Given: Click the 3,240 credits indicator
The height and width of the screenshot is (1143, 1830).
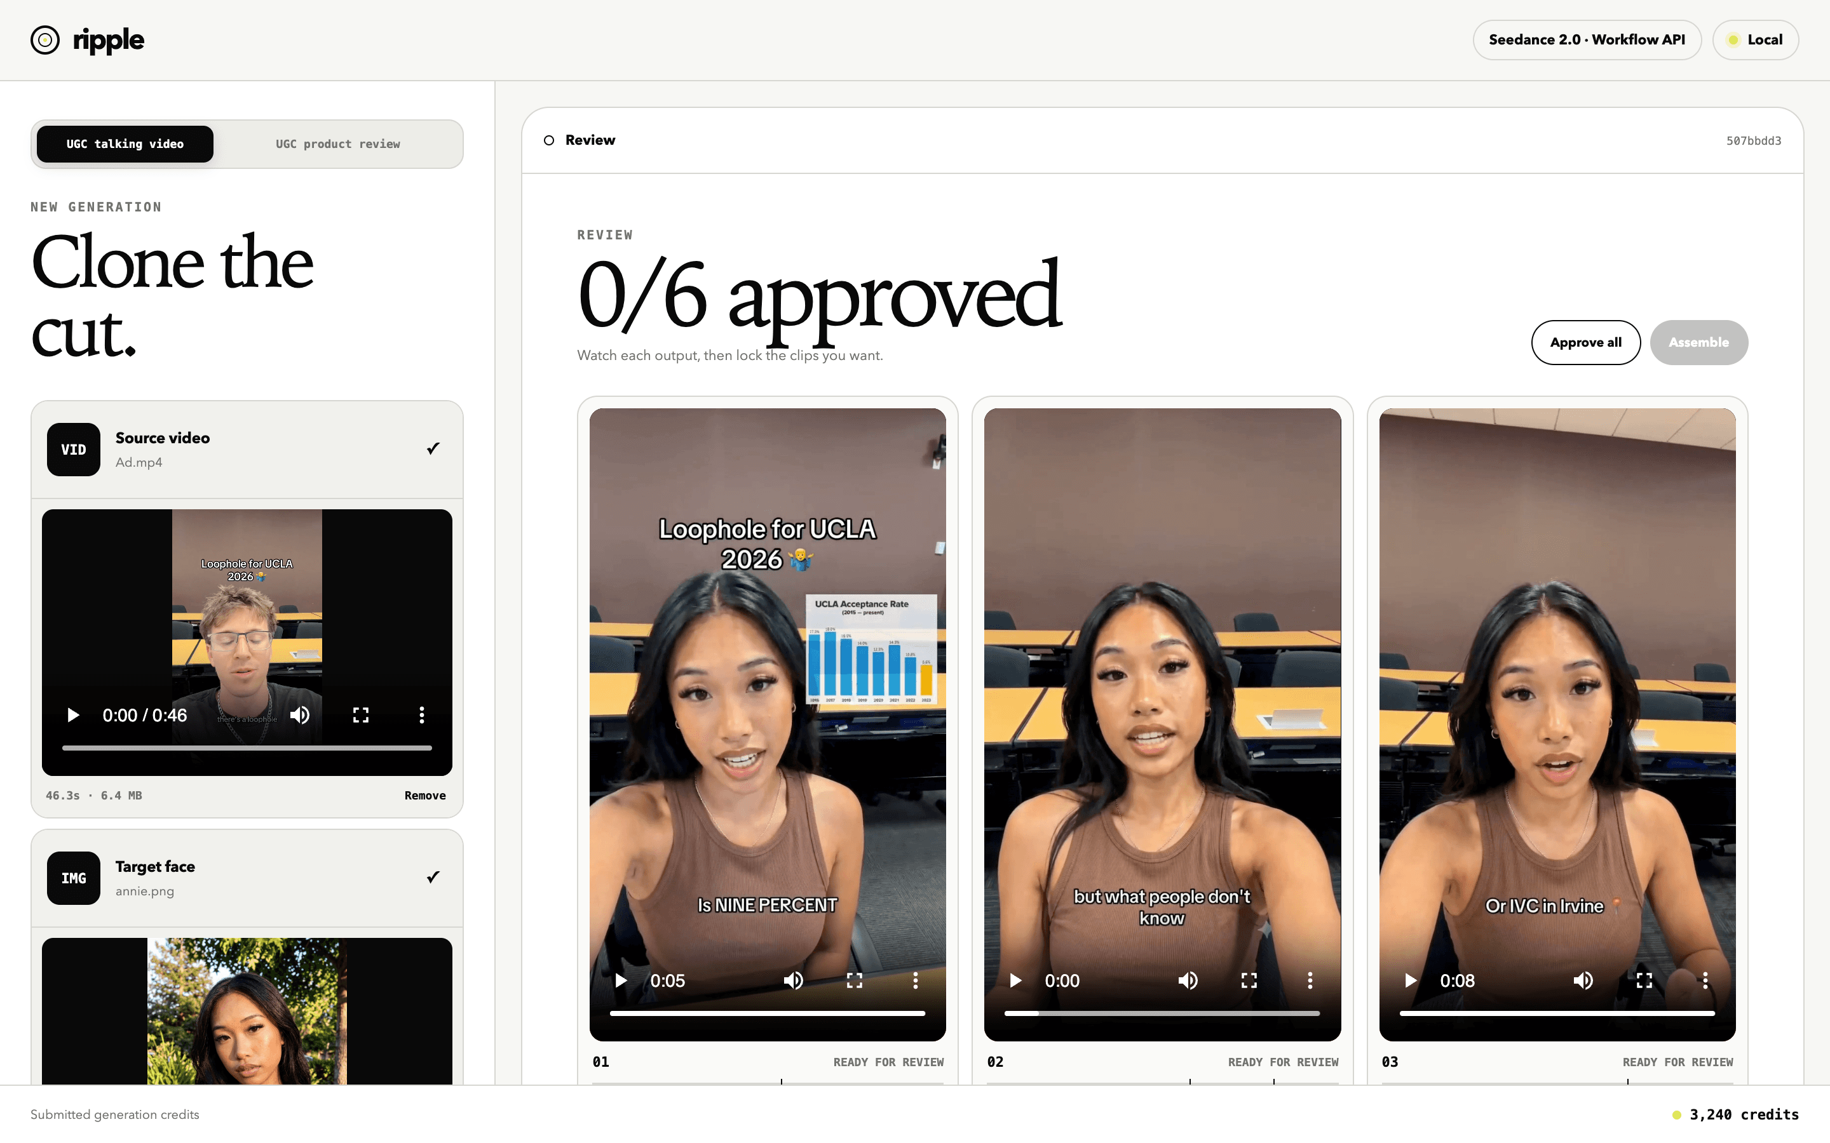Looking at the screenshot, I should [1735, 1114].
